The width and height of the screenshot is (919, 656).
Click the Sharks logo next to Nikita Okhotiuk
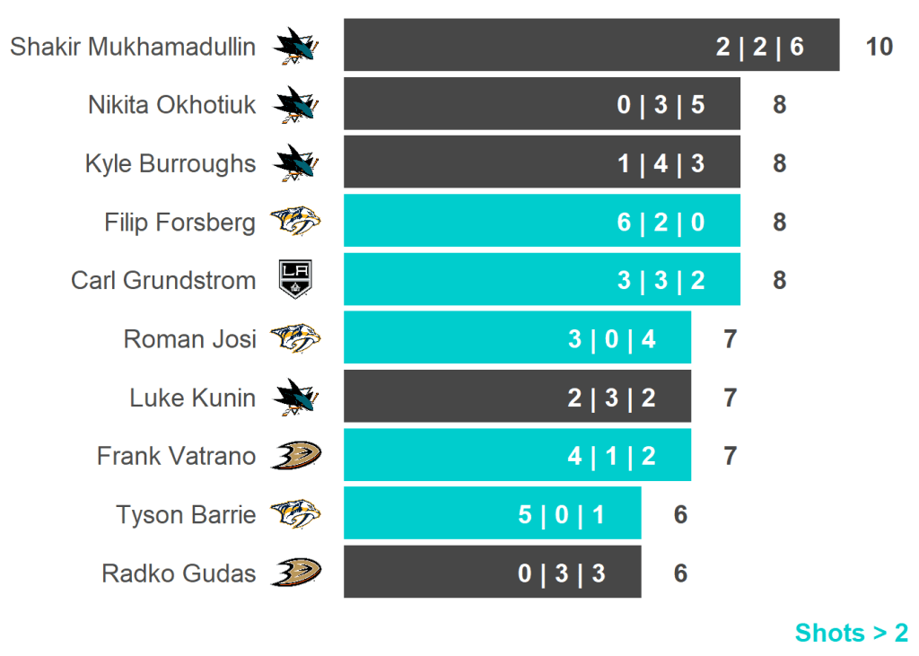(297, 105)
